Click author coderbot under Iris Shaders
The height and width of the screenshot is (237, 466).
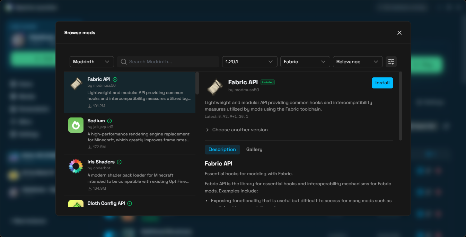(99, 168)
